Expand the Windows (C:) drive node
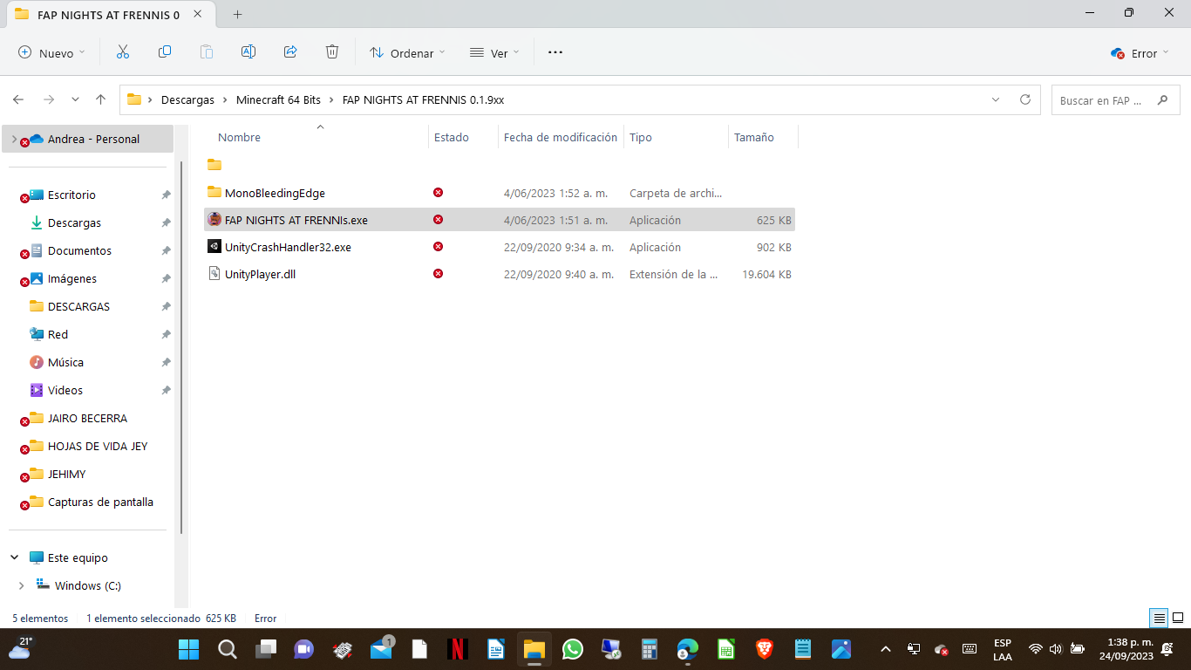This screenshot has height=670, width=1191. click(22, 585)
